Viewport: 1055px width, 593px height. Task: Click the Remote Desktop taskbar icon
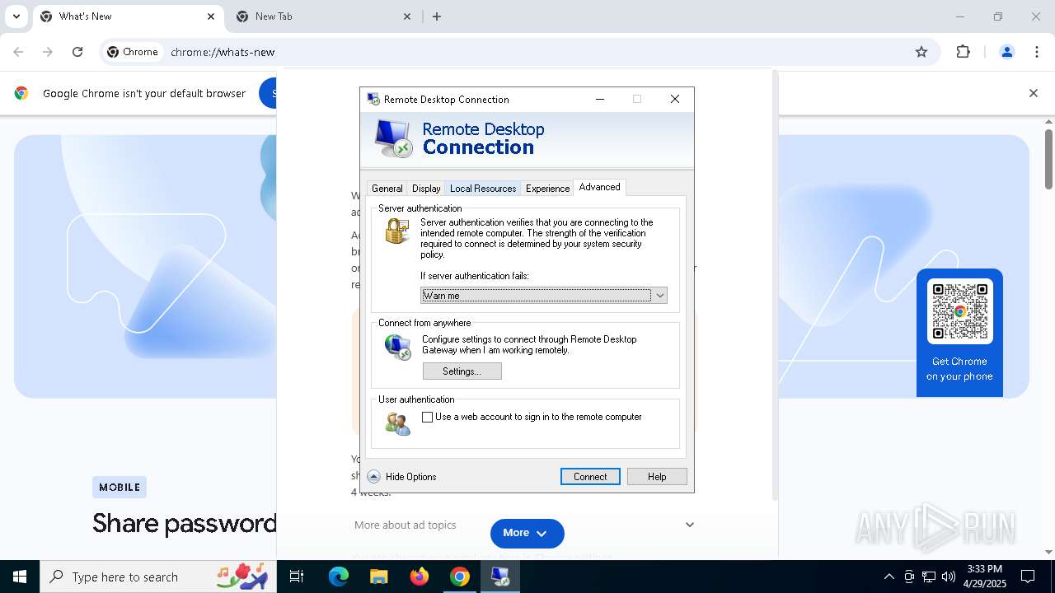pos(500,577)
